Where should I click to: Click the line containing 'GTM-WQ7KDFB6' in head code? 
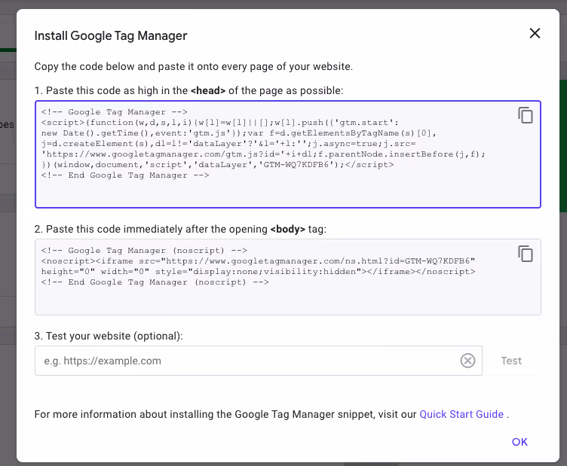(217, 165)
